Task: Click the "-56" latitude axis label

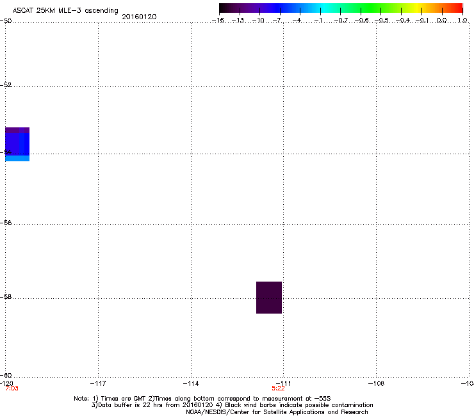Action: 6,222
